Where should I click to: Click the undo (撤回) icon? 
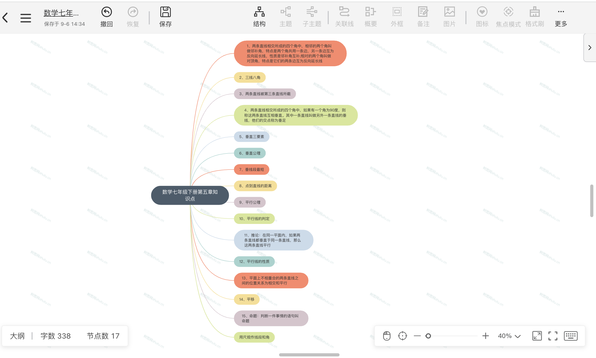(x=106, y=12)
